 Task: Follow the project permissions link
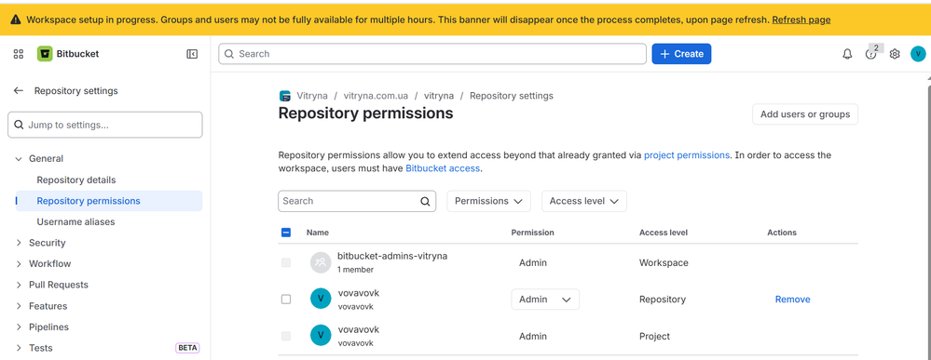(687, 155)
